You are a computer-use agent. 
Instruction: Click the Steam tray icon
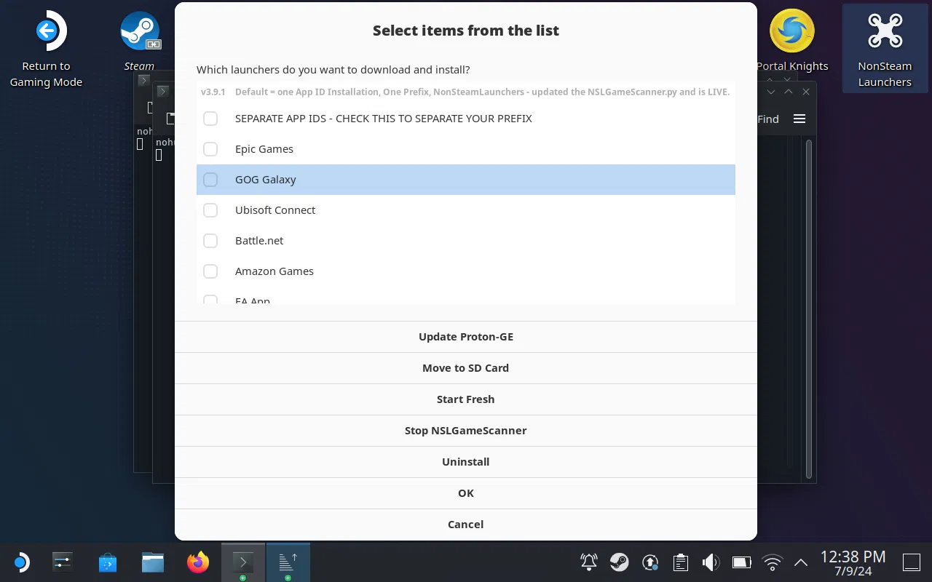[x=620, y=562]
